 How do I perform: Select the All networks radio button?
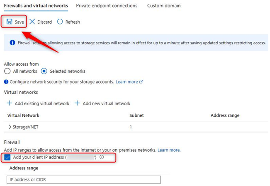[x=7, y=71]
